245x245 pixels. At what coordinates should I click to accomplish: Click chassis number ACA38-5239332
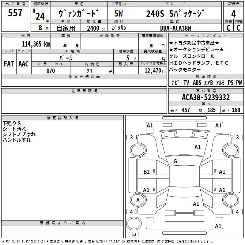click(x=205, y=97)
